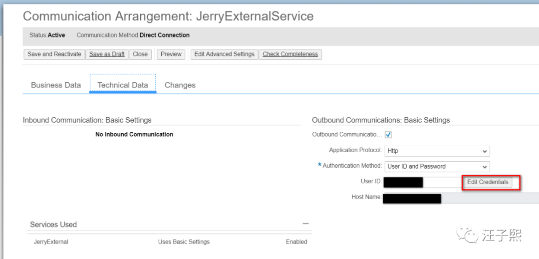The image size is (539, 259).
Task: Click the Close toolbar button
Action: tap(140, 54)
